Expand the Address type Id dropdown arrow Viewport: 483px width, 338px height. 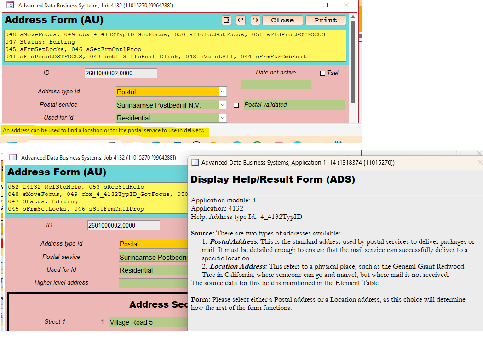pyautogui.click(x=223, y=92)
